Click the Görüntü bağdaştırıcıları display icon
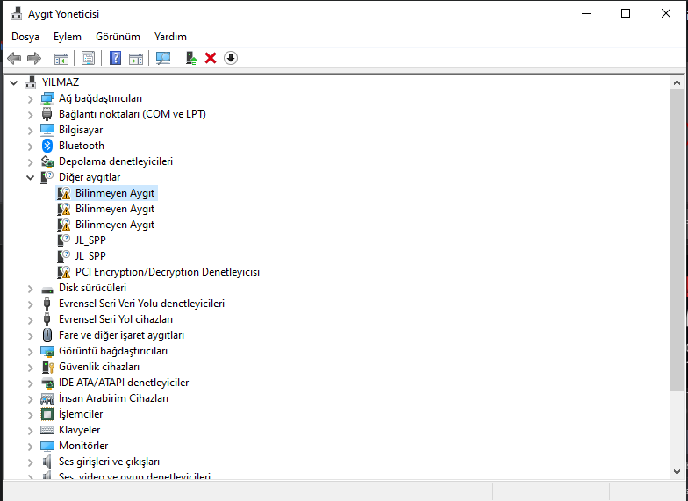The image size is (688, 501). [x=47, y=351]
